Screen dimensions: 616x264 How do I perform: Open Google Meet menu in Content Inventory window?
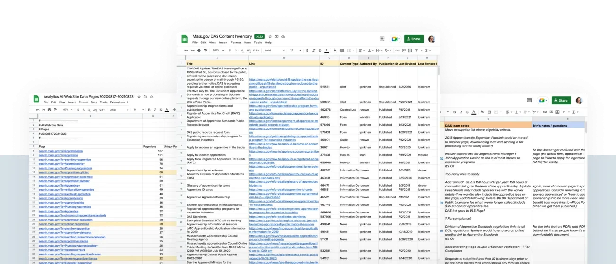(396, 39)
